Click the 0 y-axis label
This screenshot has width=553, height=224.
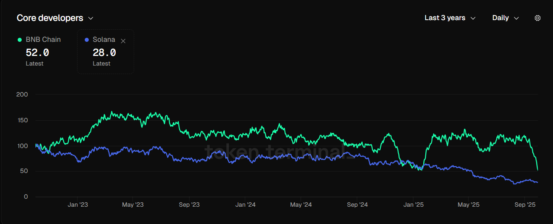[26, 197]
